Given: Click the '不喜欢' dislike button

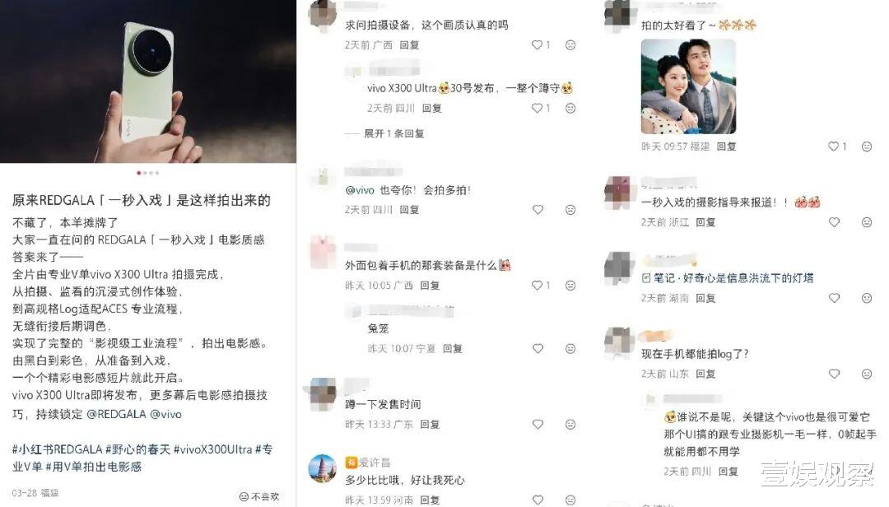Looking at the screenshot, I should point(259,496).
